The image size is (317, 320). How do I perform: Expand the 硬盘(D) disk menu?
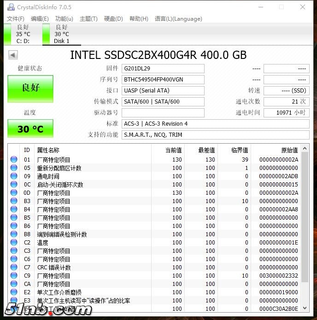[113, 19]
